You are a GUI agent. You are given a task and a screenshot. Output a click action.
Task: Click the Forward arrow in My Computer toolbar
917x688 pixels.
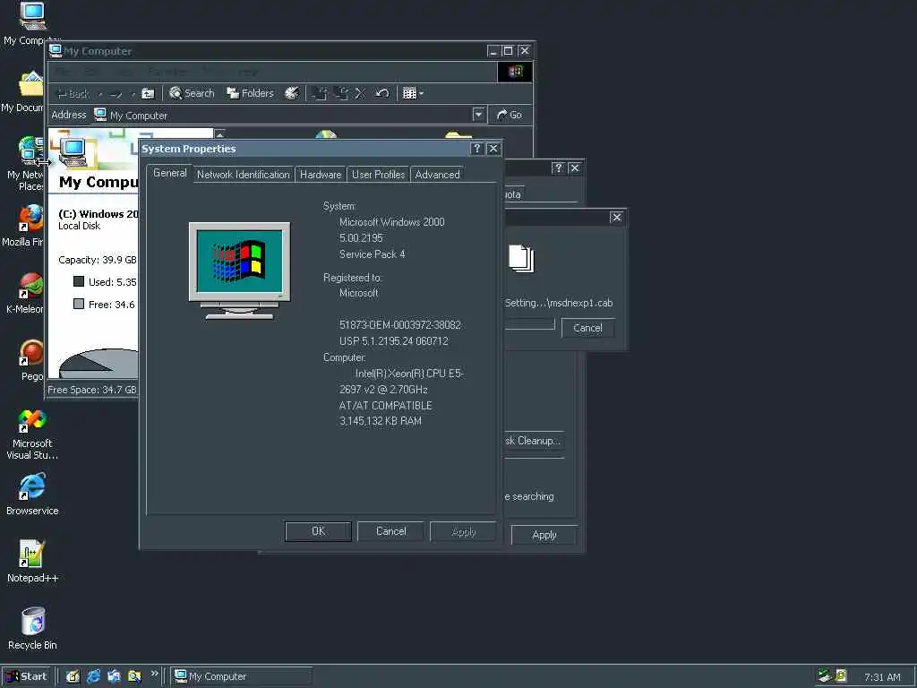pyautogui.click(x=116, y=93)
